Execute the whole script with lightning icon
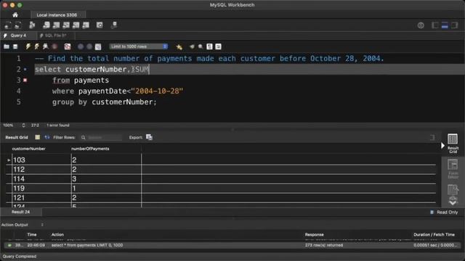Screen dimensions: 465x261 [28, 46]
